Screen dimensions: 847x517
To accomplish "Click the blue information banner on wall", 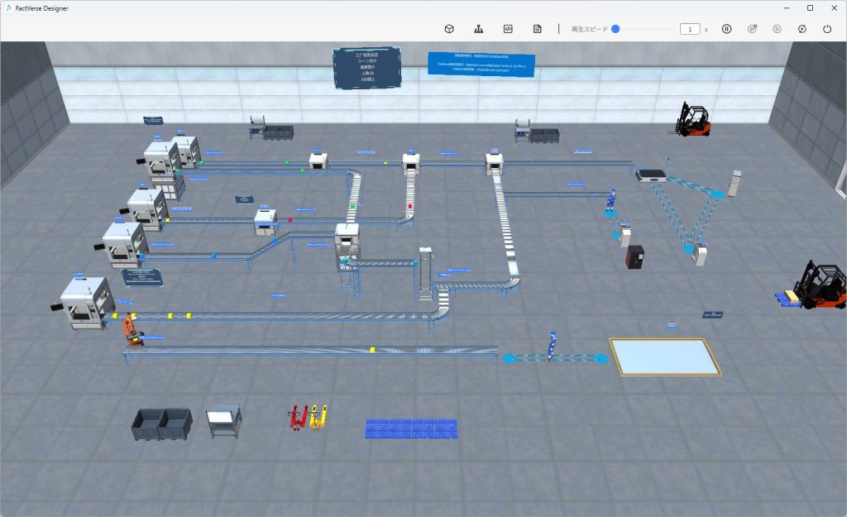I will point(481,65).
